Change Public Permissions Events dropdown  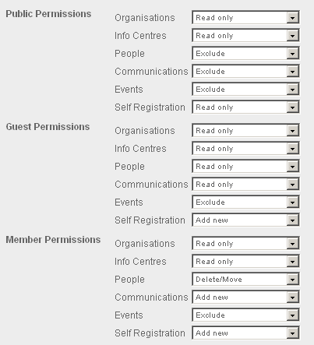[x=245, y=90]
